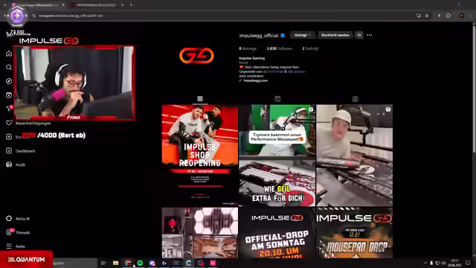
Task: Open the Trymacs Performance Mousepad reel
Action: point(277,156)
